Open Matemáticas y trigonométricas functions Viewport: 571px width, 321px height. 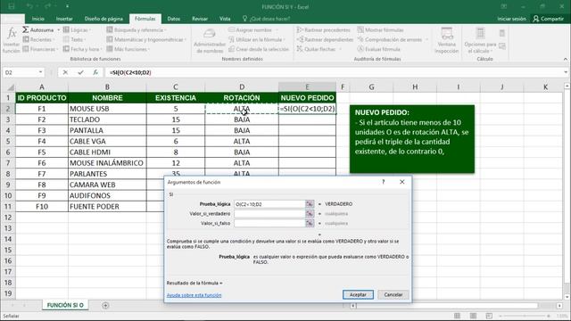pos(146,39)
